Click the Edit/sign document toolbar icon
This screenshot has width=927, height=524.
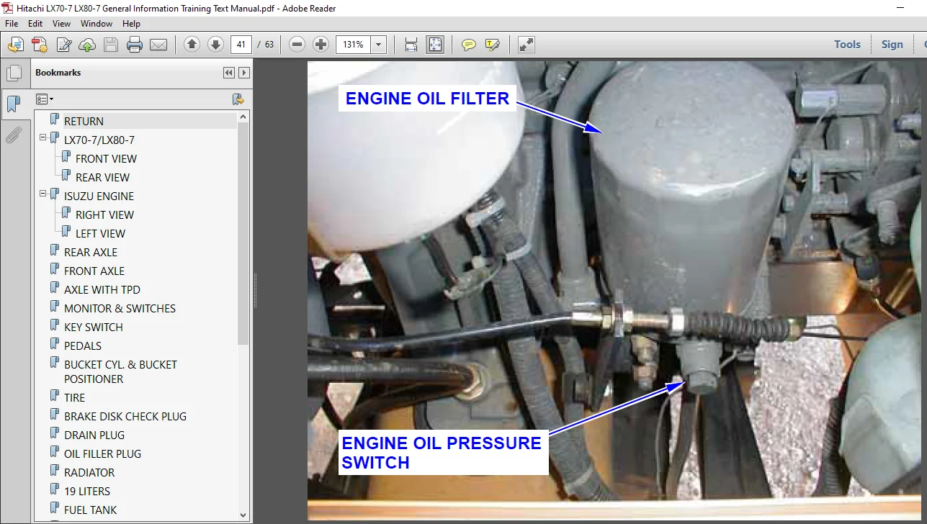click(x=63, y=45)
